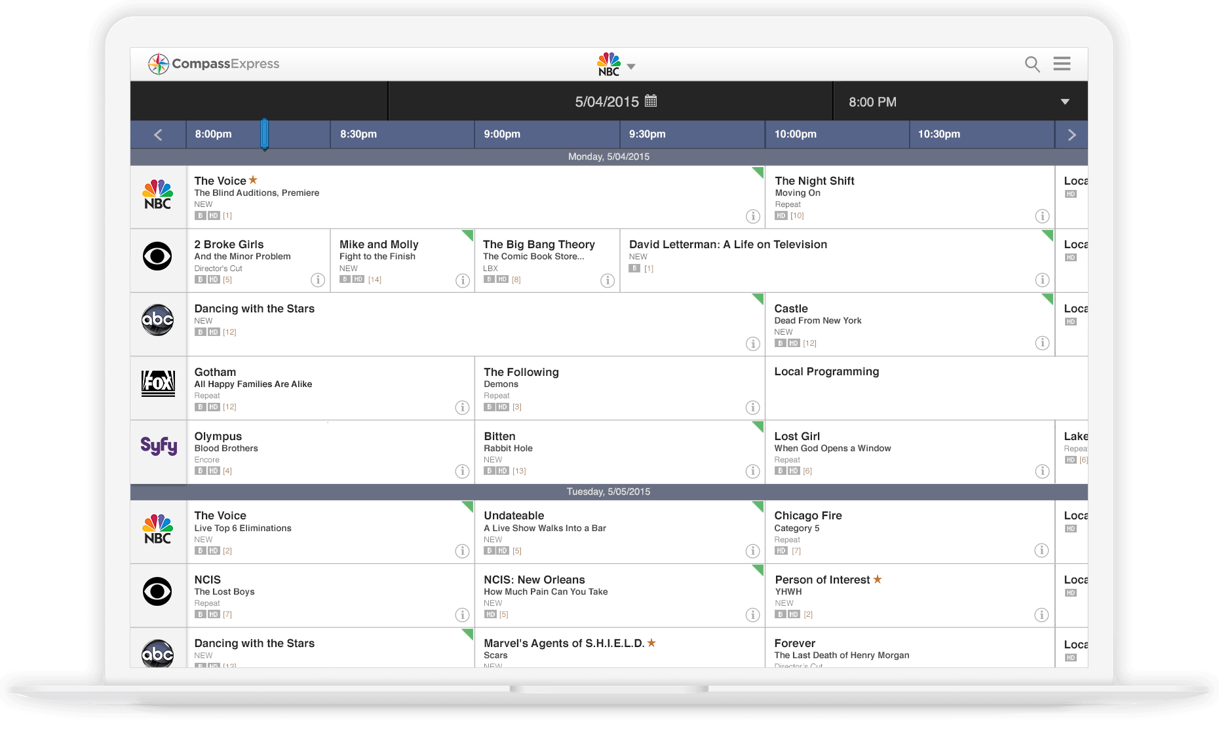
Task: Open the network selector dropdown beside NBC
Action: [631, 65]
